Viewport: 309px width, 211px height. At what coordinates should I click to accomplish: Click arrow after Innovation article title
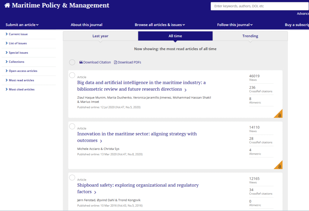pos(101,141)
